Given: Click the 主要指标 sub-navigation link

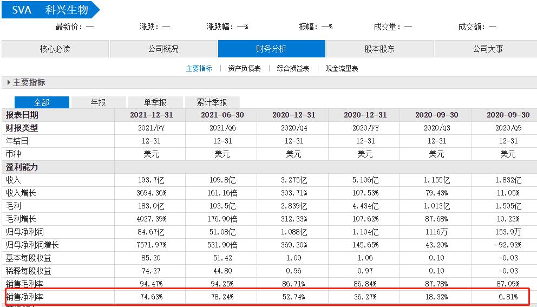Looking at the screenshot, I should (199, 69).
